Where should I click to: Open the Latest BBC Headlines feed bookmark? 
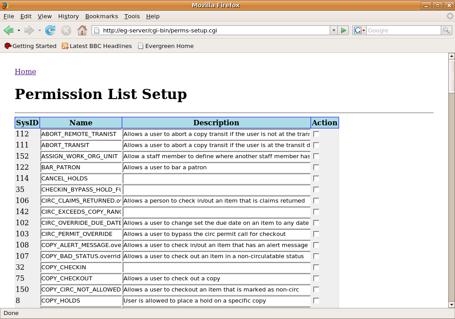click(96, 46)
